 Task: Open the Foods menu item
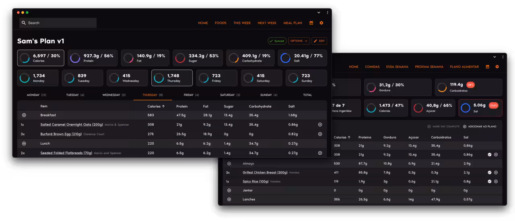[220, 23]
